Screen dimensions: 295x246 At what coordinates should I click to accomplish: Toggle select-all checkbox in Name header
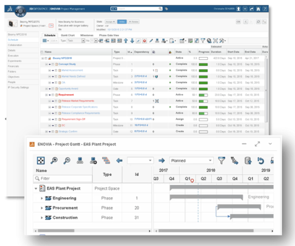[42, 52]
